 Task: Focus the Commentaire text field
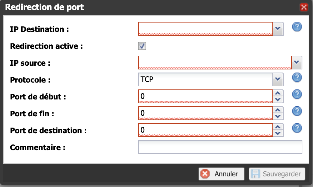pyautogui.click(x=220, y=147)
